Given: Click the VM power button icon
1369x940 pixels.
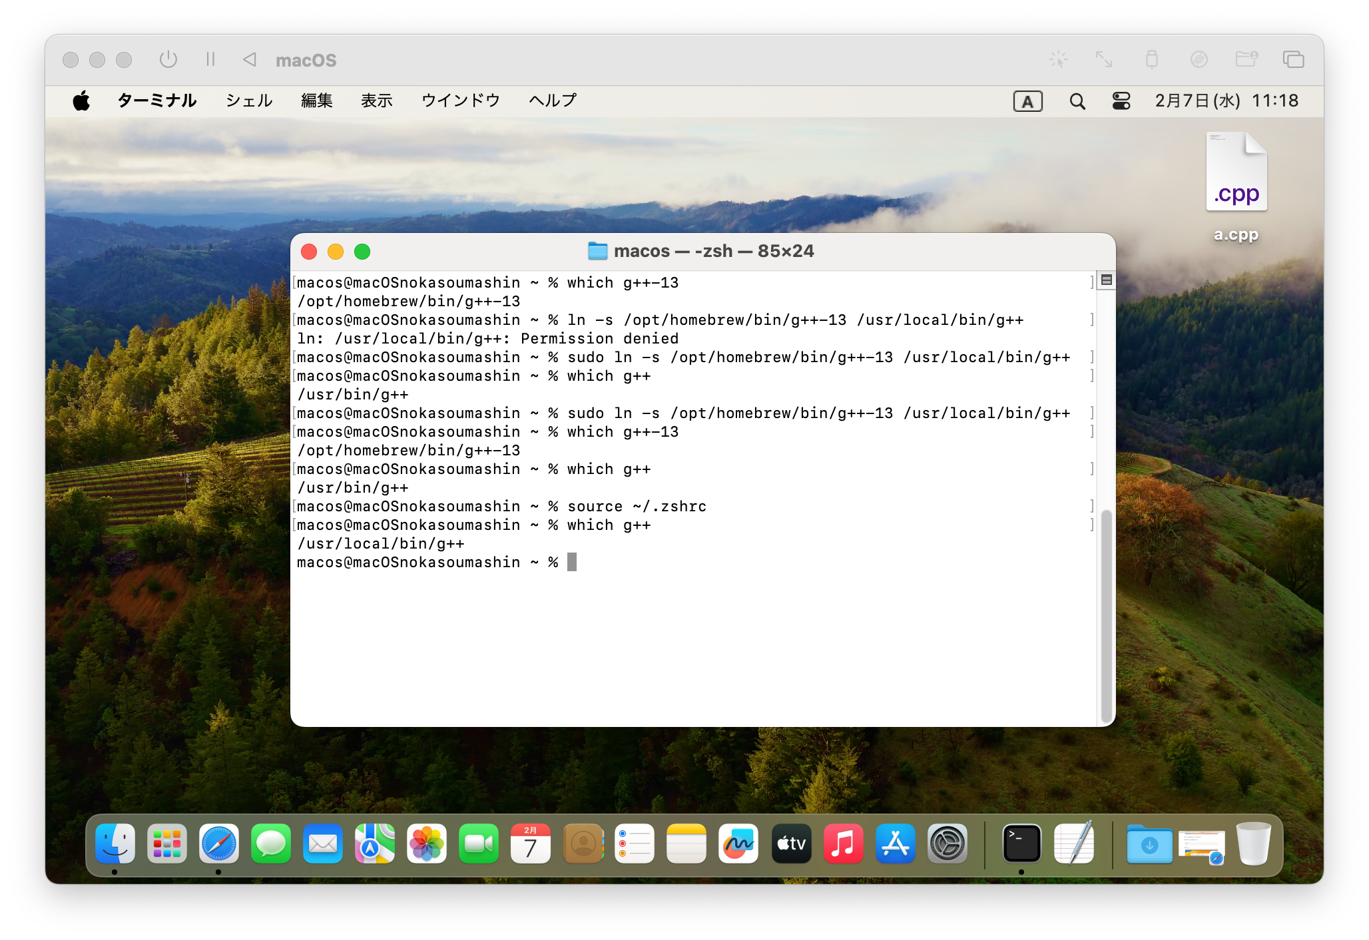Looking at the screenshot, I should [168, 59].
